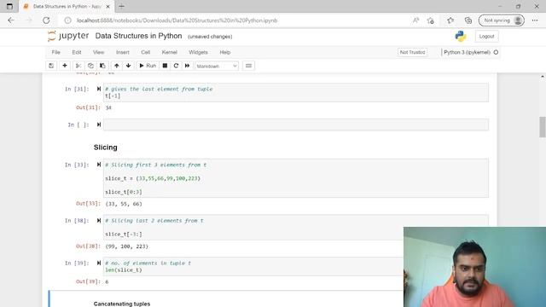Image resolution: width=546 pixels, height=307 pixels.
Task: Click the Not Trusted button
Action: 412,52
